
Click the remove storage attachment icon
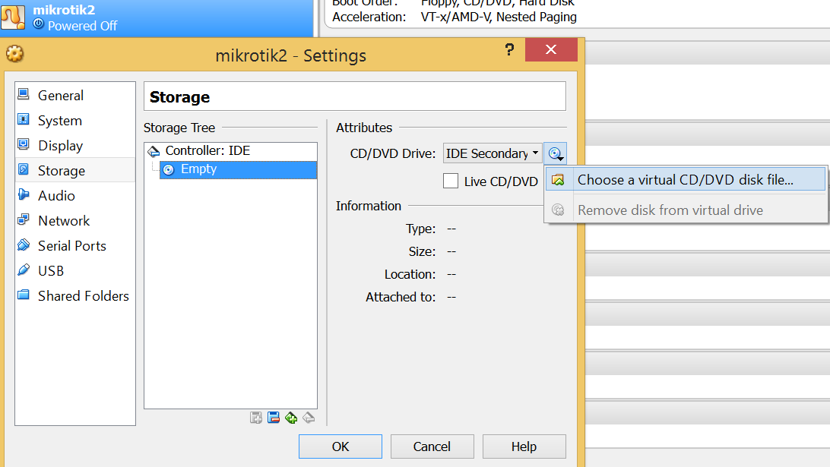(x=274, y=418)
